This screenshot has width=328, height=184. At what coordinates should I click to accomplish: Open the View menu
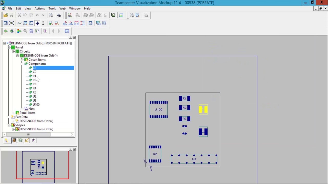pyautogui.click(x=28, y=8)
